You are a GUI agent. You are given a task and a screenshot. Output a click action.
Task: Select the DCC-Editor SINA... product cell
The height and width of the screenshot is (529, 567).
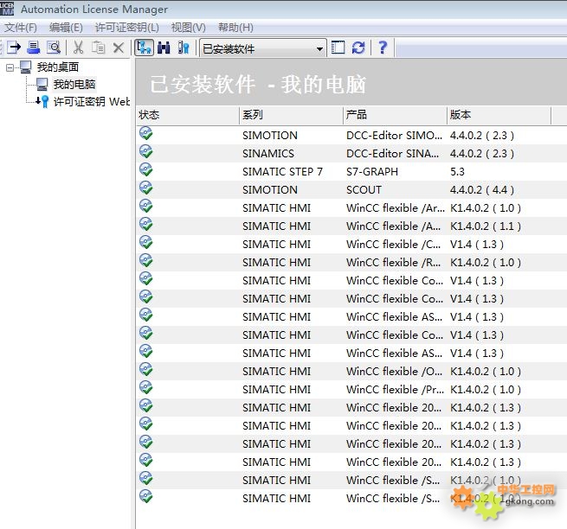[393, 154]
